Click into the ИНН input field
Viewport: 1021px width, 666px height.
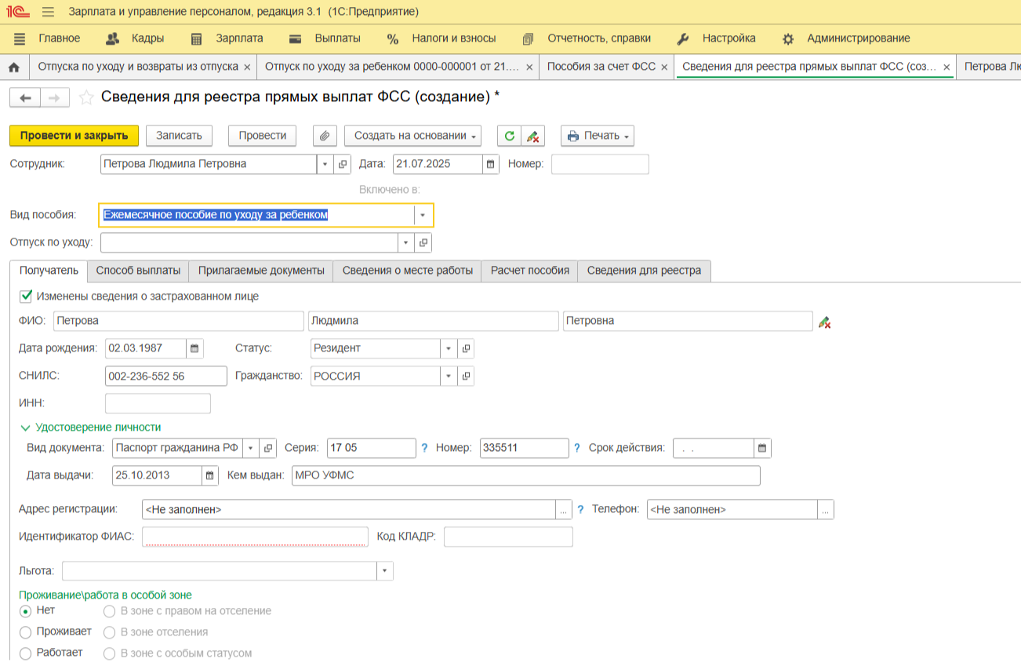[158, 403]
